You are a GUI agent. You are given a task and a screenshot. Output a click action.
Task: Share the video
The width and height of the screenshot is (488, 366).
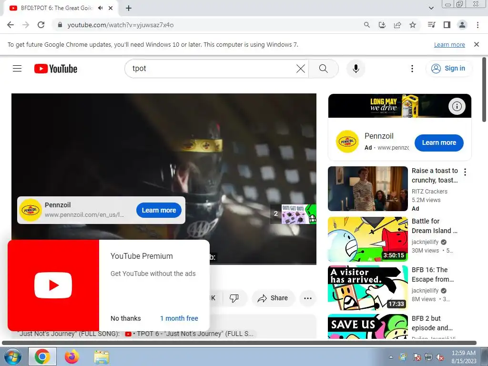273,298
